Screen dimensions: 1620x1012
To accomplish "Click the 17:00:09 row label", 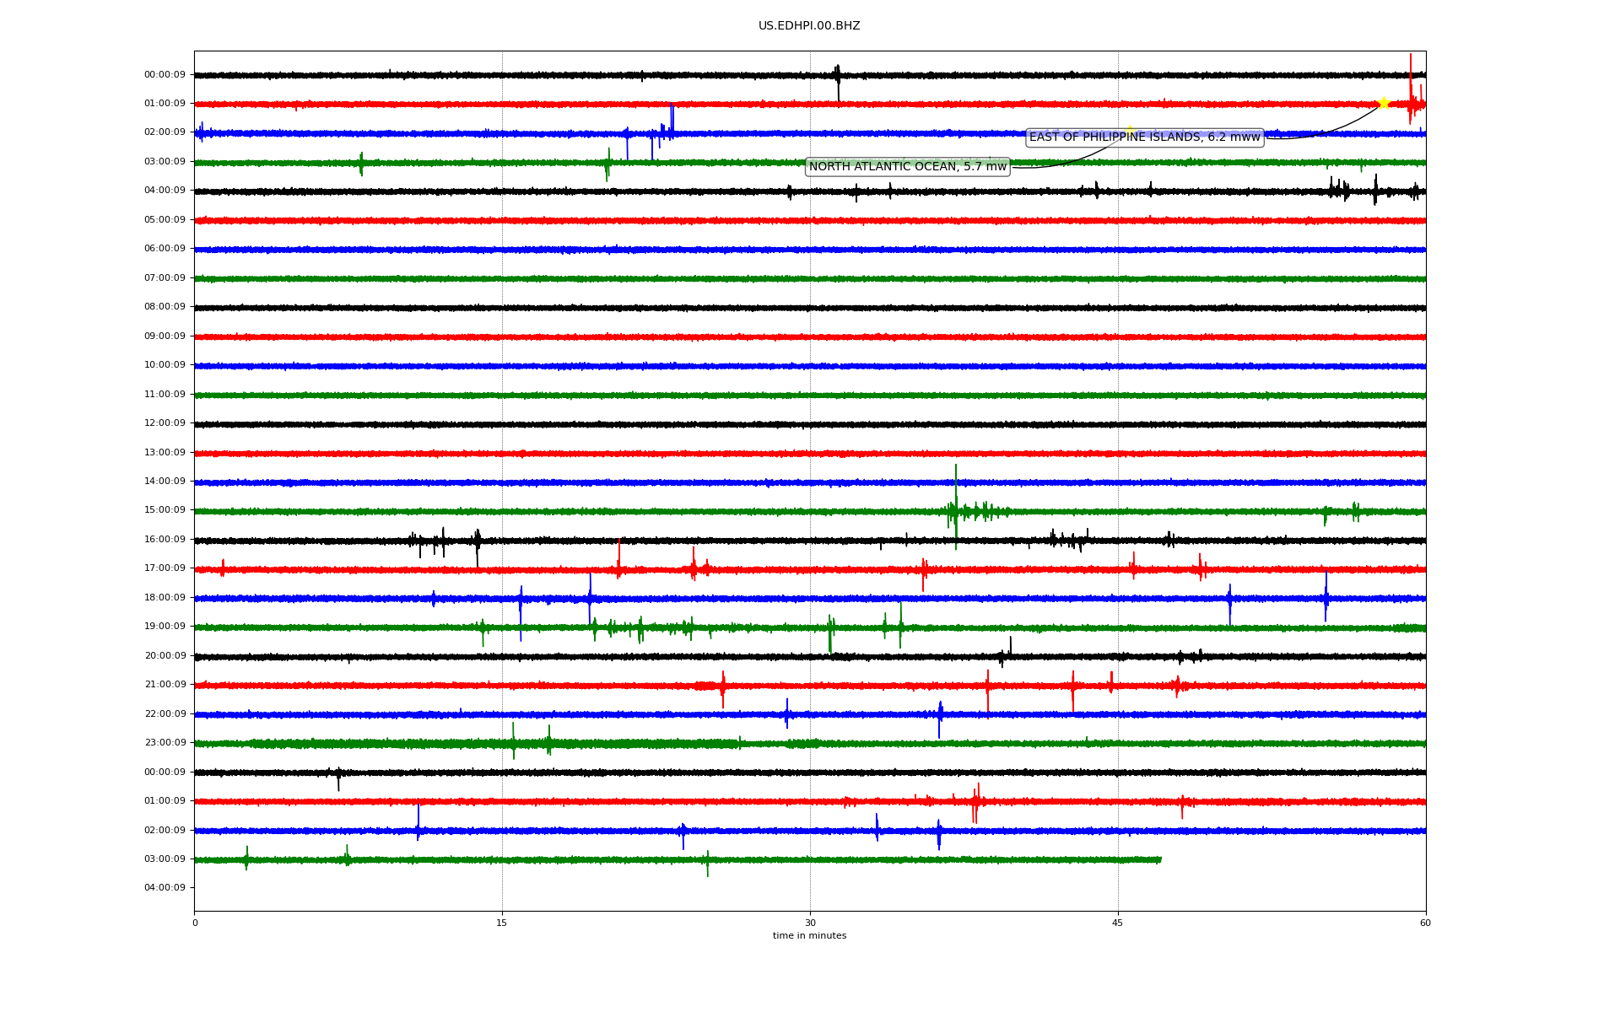I will (165, 568).
